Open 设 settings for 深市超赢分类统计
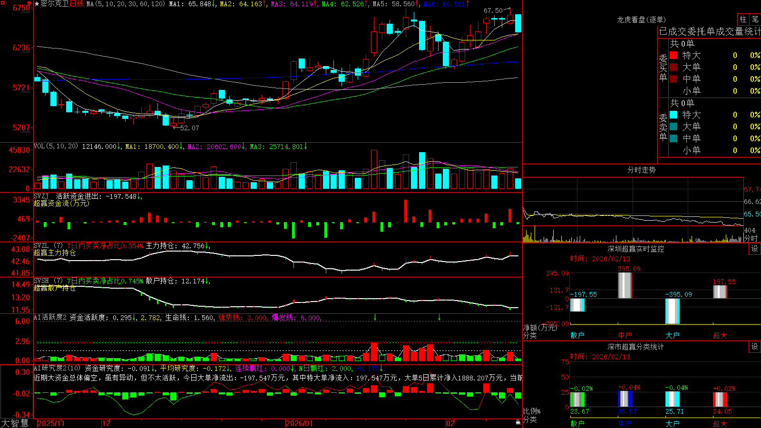 pyautogui.click(x=755, y=347)
